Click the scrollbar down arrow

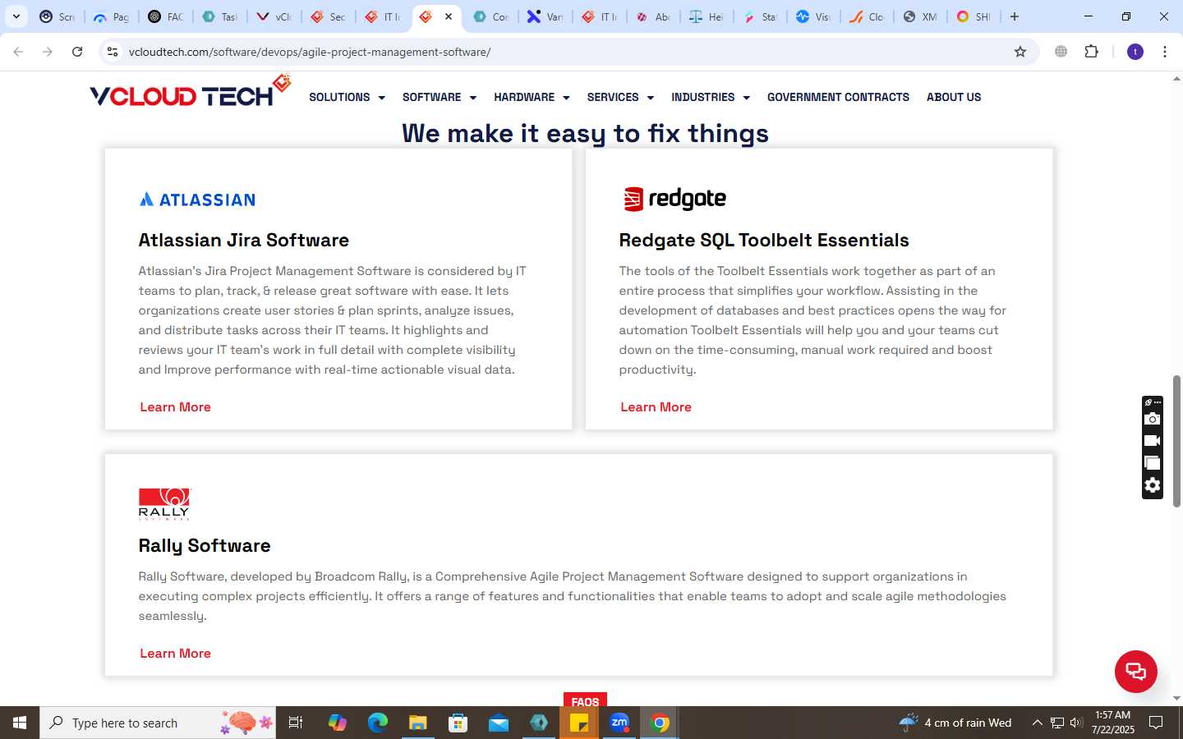coord(1176,698)
